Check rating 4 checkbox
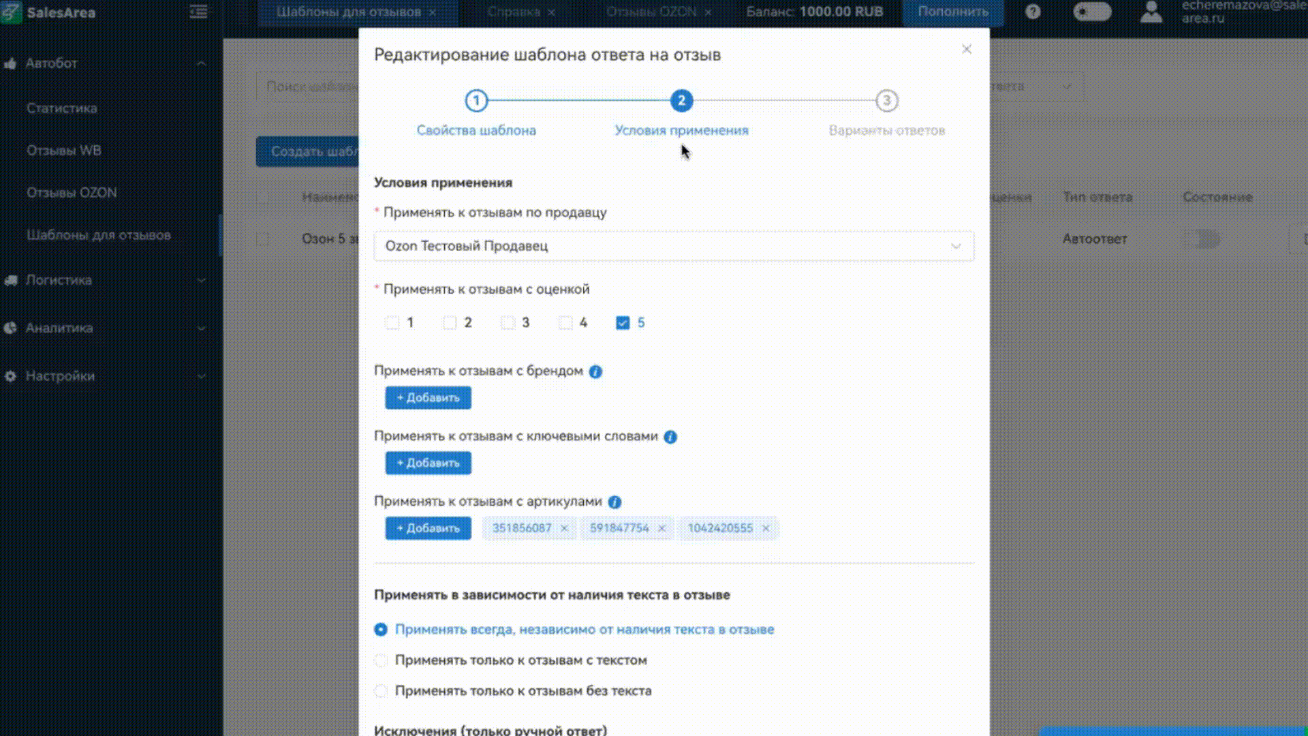The image size is (1308, 736). (565, 323)
